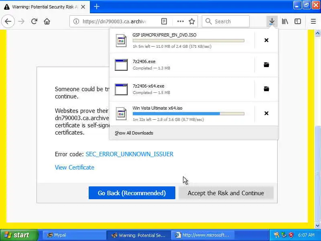Click the red shield security tray icon

[291, 235]
